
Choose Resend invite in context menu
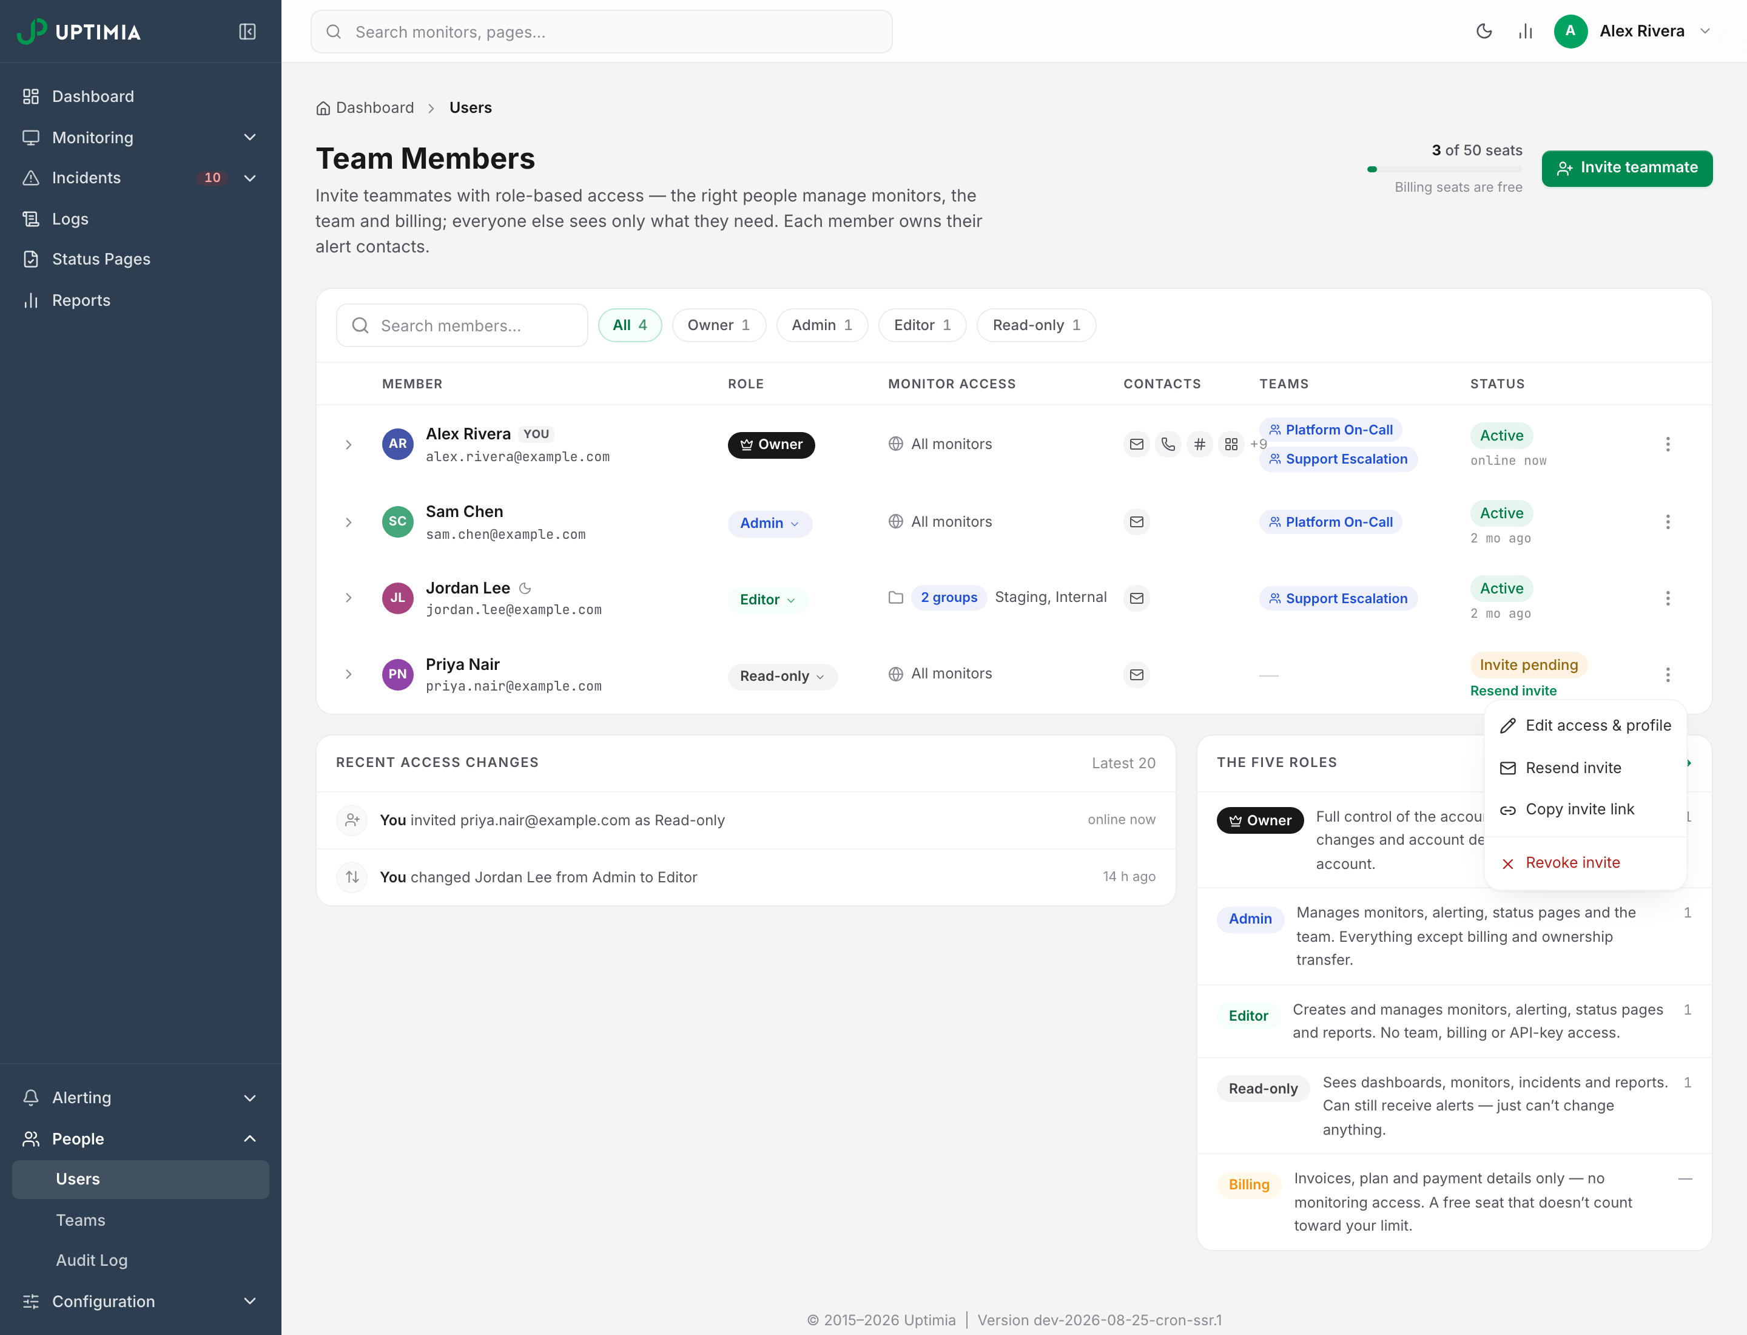tap(1585, 768)
